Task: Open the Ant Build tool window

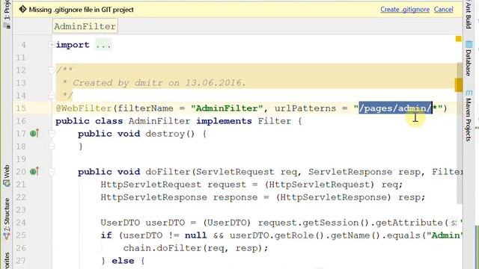Action: point(469,15)
